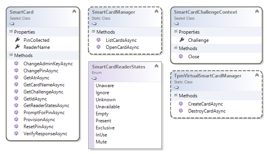Select the SmartCardManager class title
The width and height of the screenshot is (267, 154).
click(x=113, y=12)
